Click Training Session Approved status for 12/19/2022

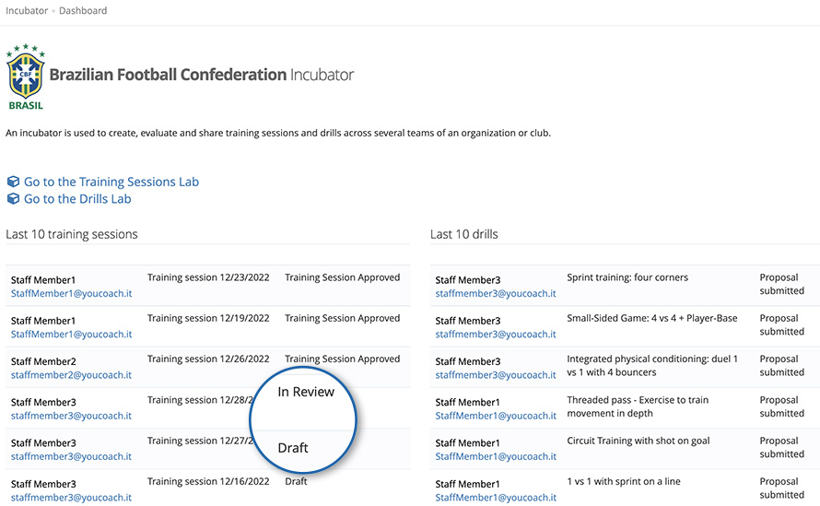[x=343, y=319]
